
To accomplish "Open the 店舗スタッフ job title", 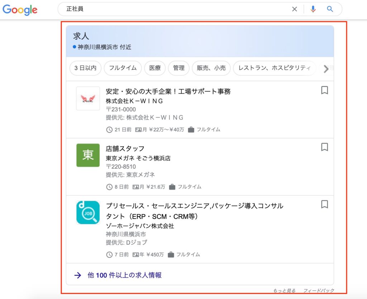I will 125,149.
